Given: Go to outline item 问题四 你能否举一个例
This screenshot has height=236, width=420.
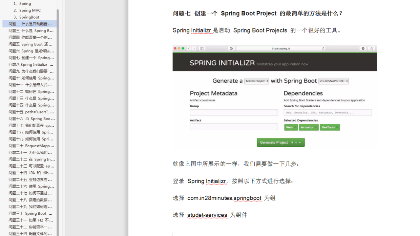Looking at the screenshot, I should click(30, 37).
